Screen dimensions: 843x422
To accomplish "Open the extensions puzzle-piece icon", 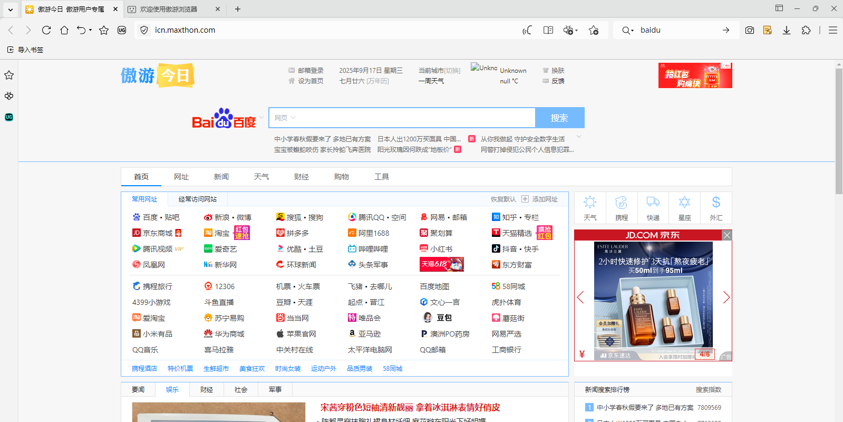I will pyautogui.click(x=806, y=30).
